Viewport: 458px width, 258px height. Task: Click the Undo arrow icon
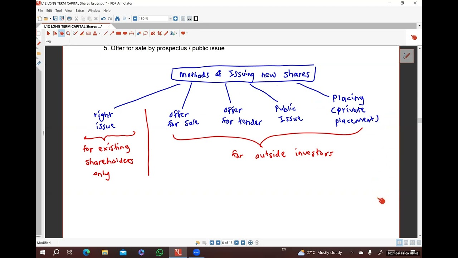pos(103,19)
